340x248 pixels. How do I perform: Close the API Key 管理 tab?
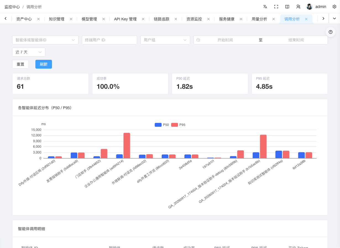143,19
